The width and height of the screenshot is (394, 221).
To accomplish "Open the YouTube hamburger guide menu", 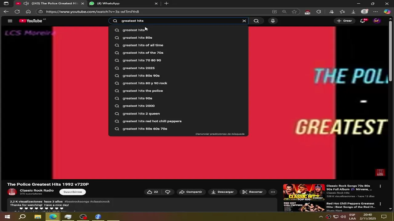I will pyautogui.click(x=10, y=21).
